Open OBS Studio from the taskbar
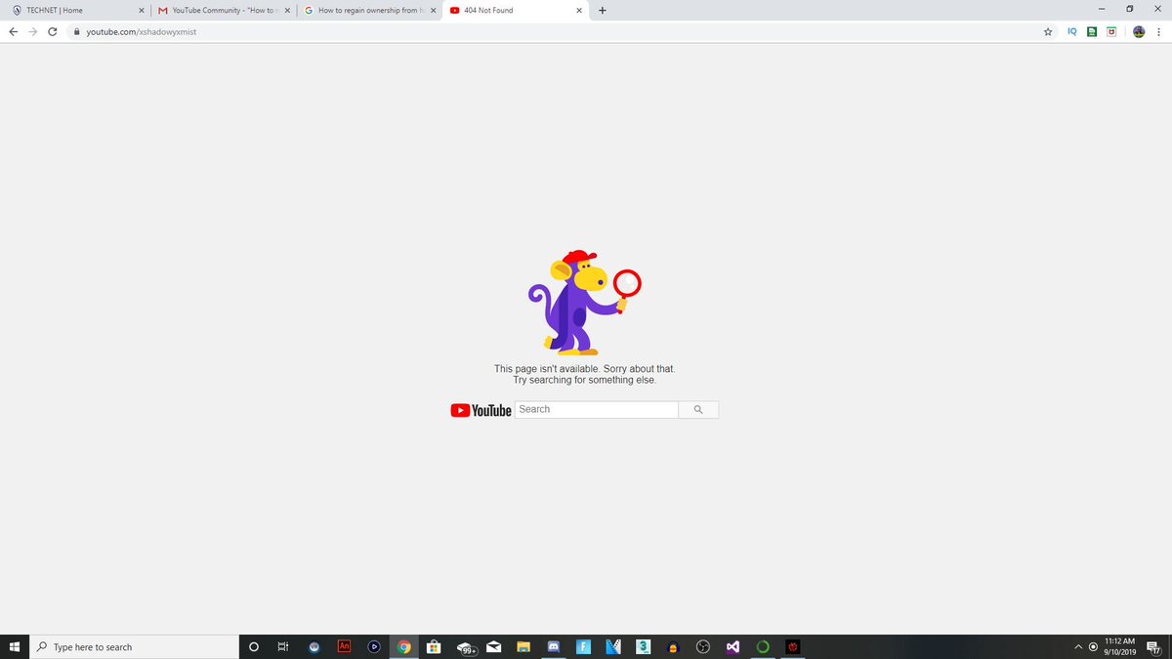This screenshot has width=1172, height=659. (702, 646)
